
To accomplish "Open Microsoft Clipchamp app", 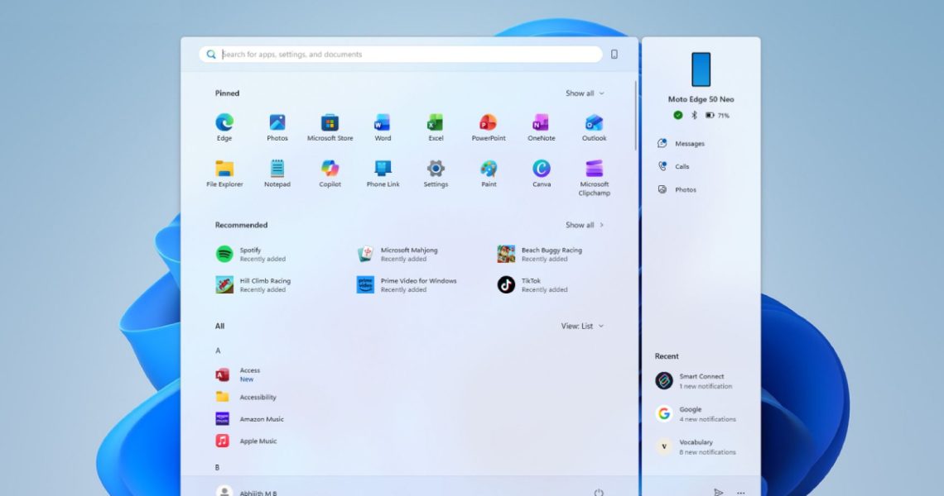I will pyautogui.click(x=594, y=169).
